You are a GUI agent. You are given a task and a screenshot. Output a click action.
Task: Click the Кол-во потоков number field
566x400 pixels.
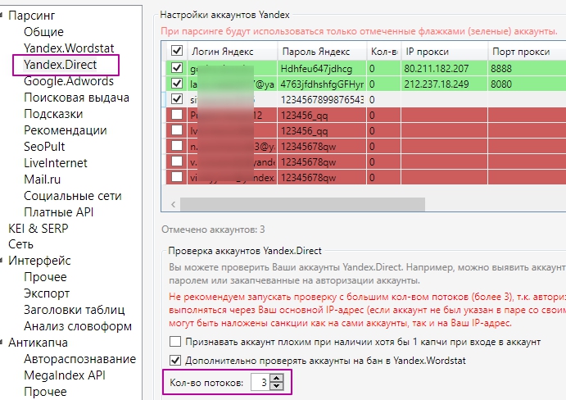pyautogui.click(x=259, y=382)
